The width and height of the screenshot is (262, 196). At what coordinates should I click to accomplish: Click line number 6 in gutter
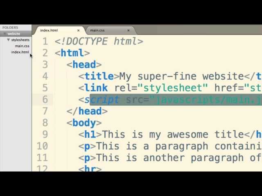tap(45, 99)
